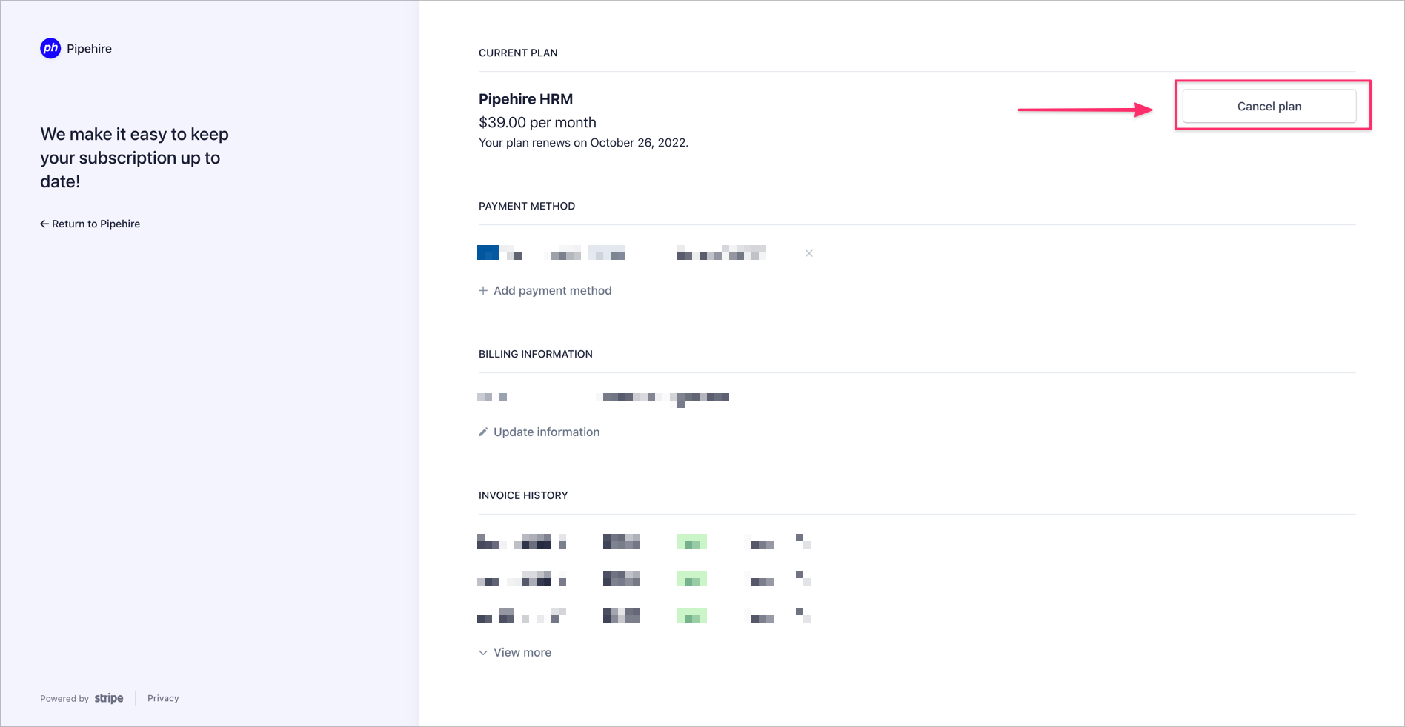Open the Privacy link in footer
This screenshot has width=1405, height=727.
[163, 698]
